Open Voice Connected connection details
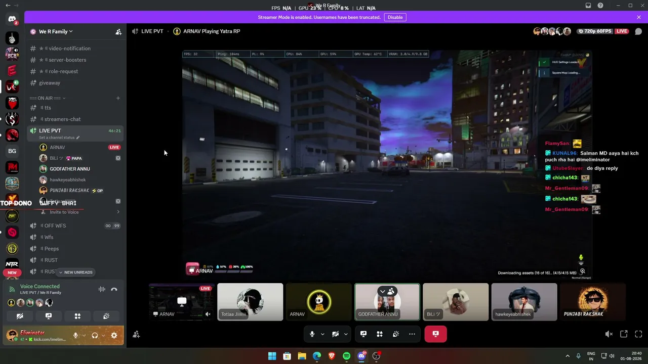648x364 pixels. click(x=40, y=287)
